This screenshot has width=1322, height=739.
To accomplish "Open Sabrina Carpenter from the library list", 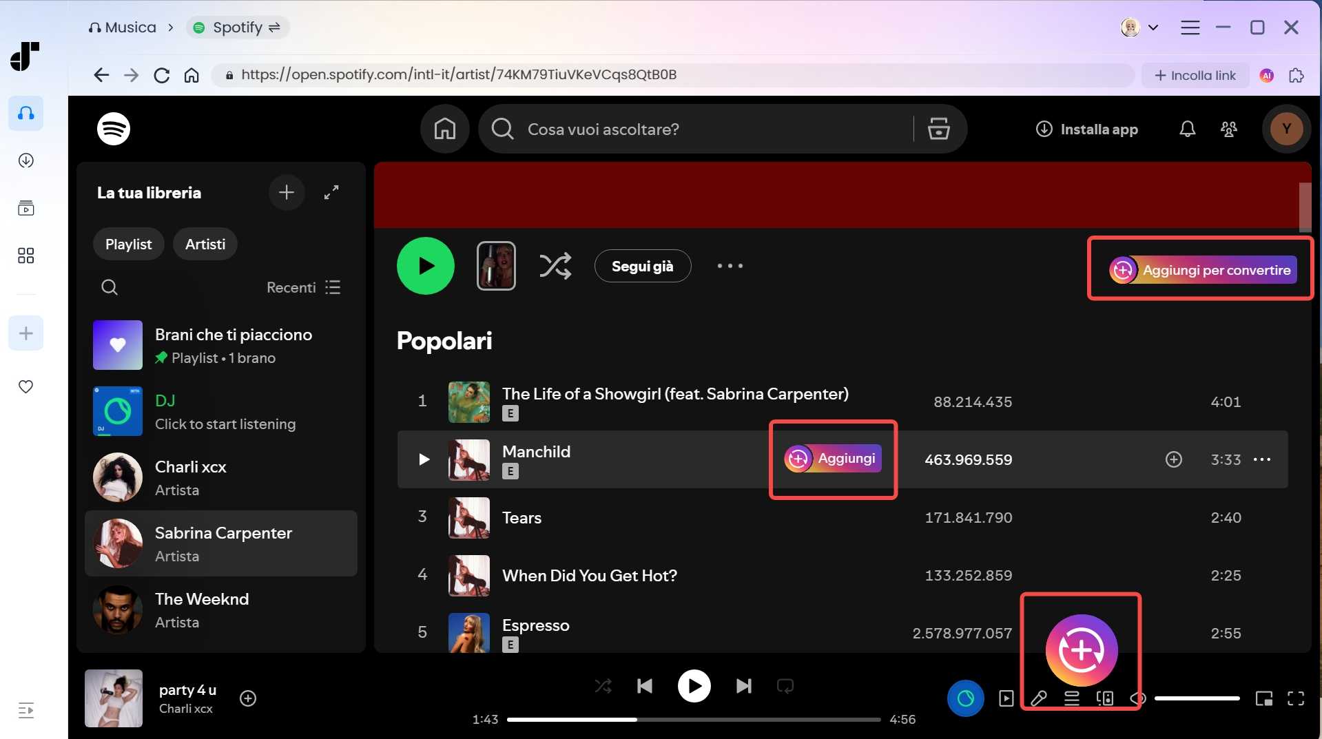I will [x=223, y=543].
